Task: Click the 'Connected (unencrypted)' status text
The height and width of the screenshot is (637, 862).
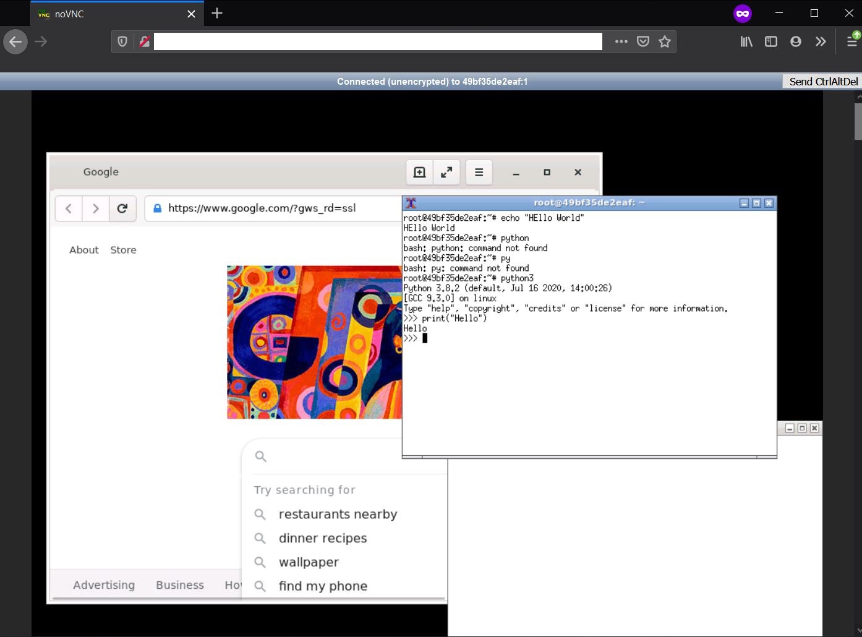Action: coord(432,82)
